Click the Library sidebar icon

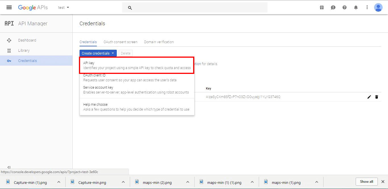pos(9,51)
